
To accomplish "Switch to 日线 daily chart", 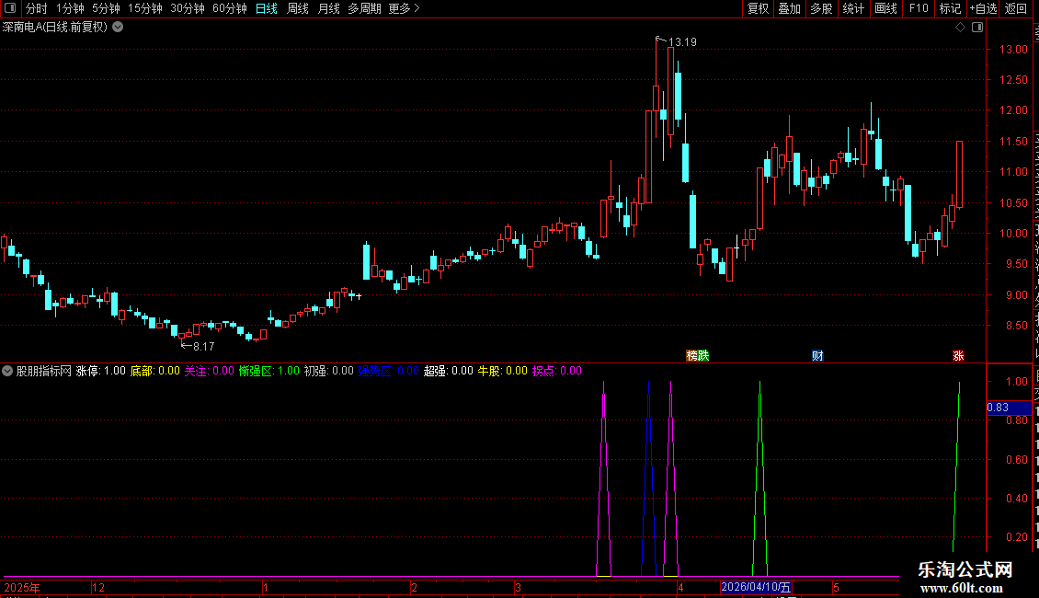I will [x=267, y=8].
